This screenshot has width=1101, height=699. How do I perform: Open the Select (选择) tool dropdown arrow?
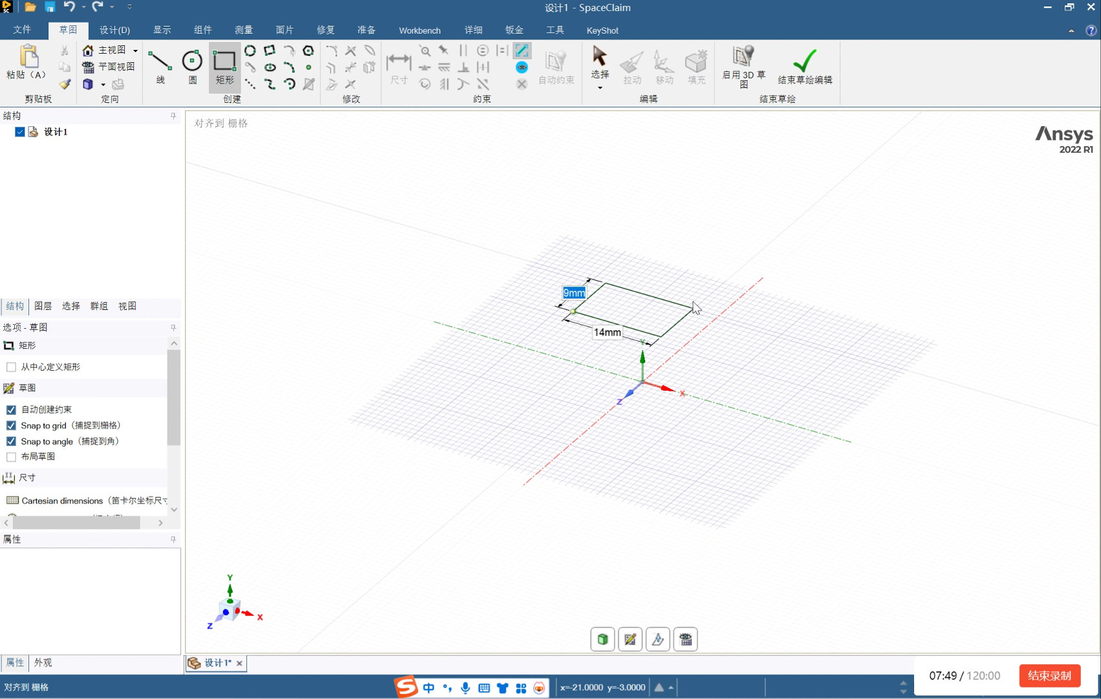(600, 88)
